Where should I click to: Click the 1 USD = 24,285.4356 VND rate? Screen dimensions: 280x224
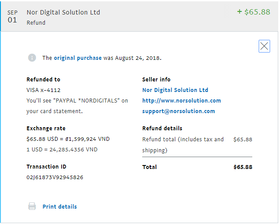62,149
